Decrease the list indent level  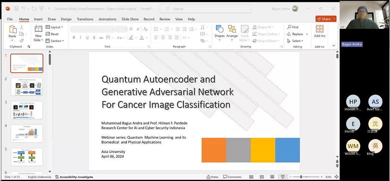178,29
